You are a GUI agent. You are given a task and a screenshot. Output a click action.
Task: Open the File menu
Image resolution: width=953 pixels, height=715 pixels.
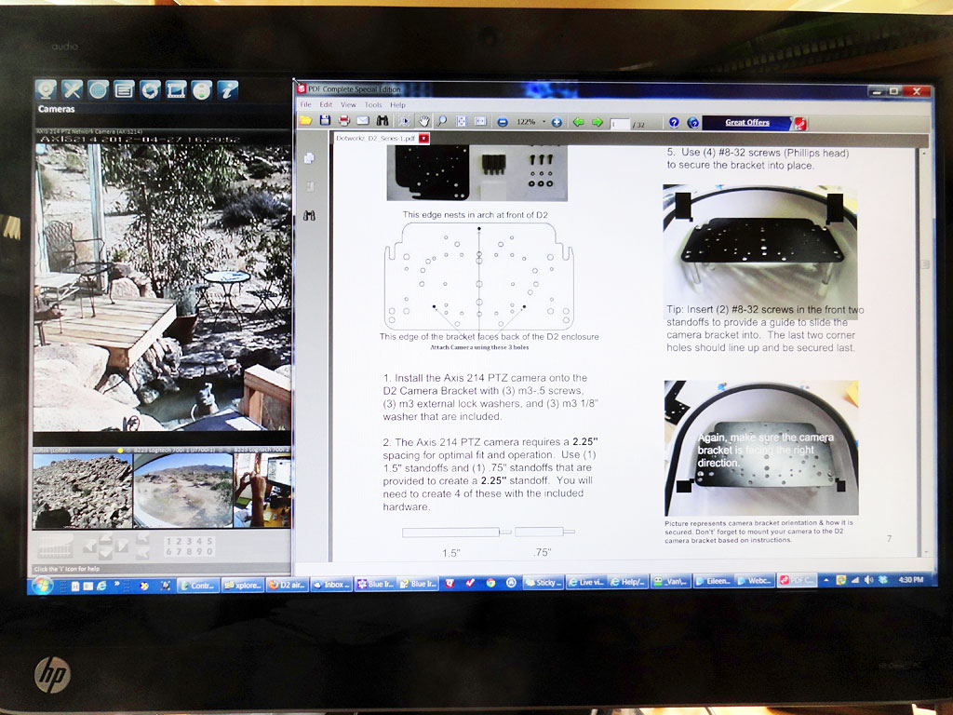[305, 105]
